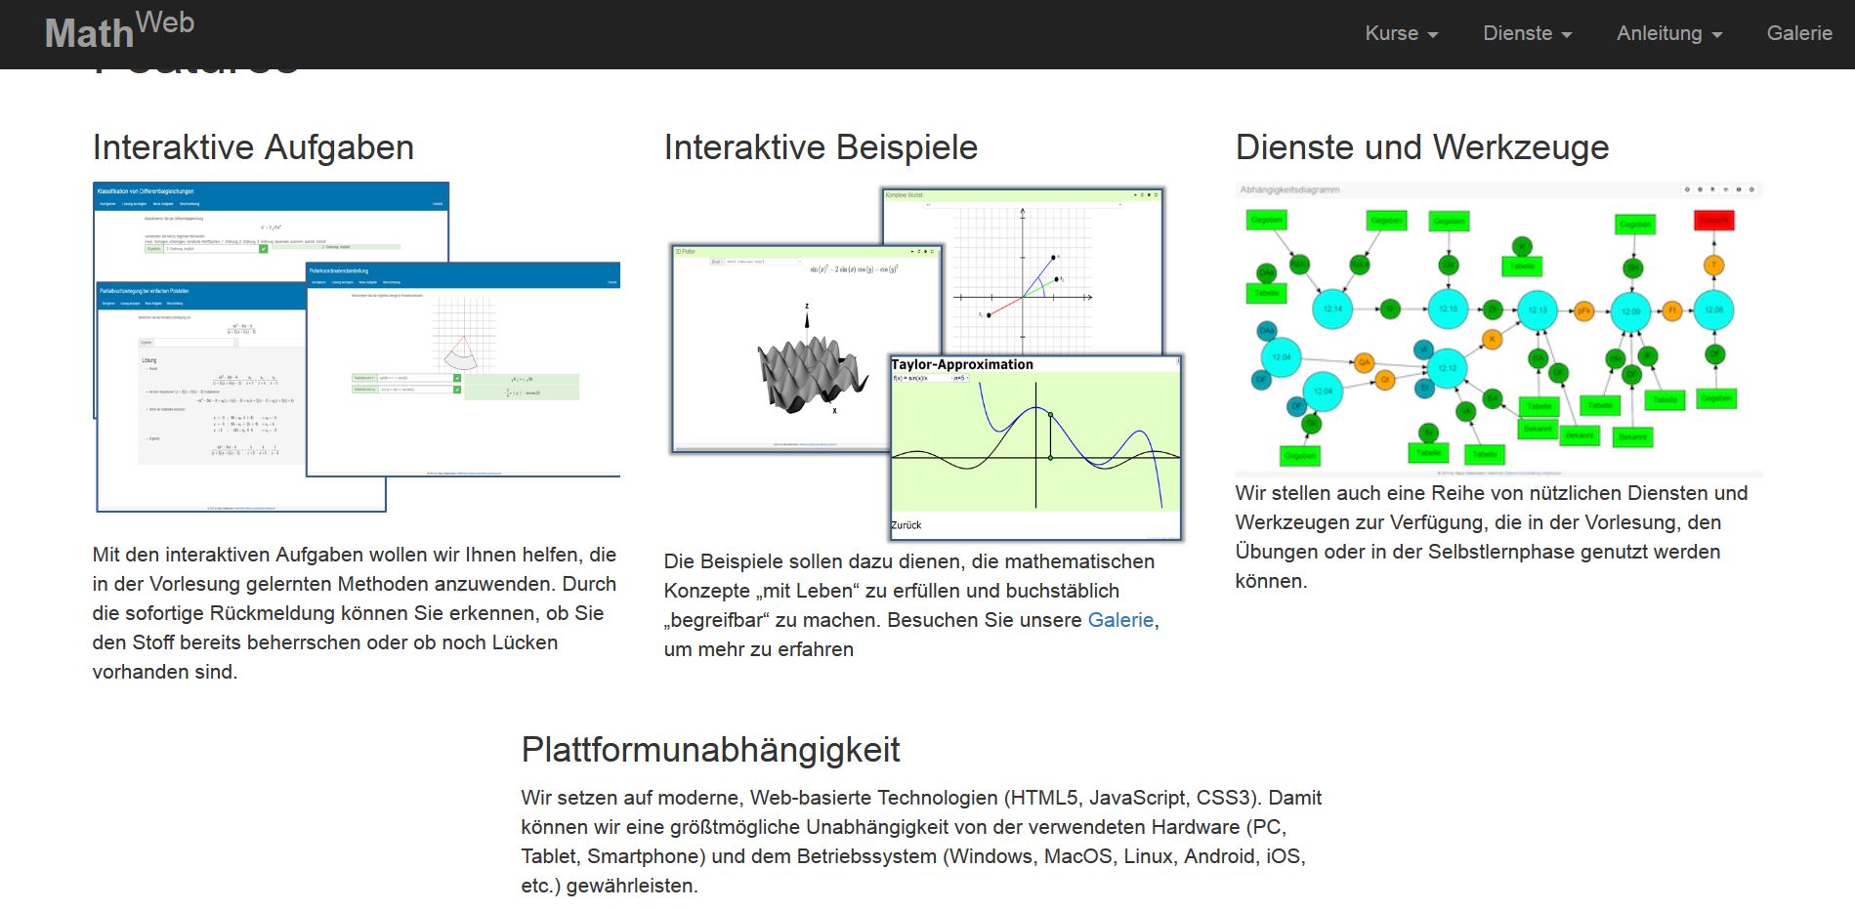Click the paragraph starting 'Wir setzen auf moderne'
Viewport: 1855px width, 910px height.
pyautogui.click(x=921, y=842)
